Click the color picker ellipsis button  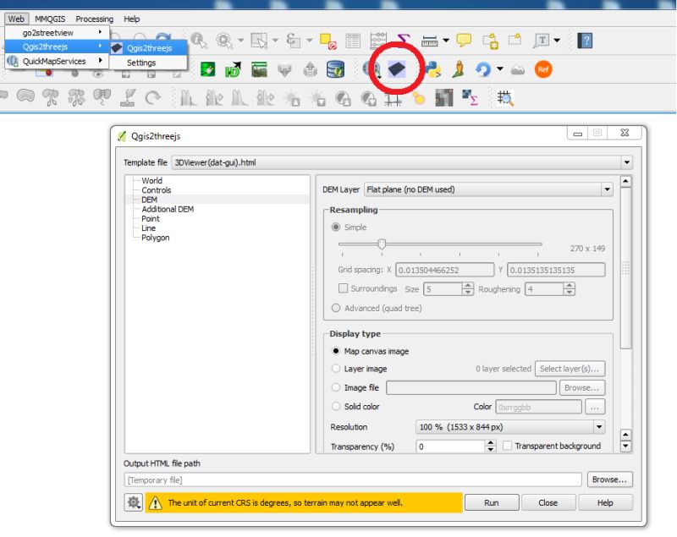[x=595, y=407]
